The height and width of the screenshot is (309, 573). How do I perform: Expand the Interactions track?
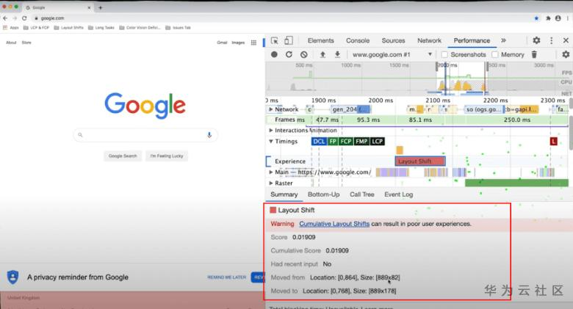[x=271, y=131]
